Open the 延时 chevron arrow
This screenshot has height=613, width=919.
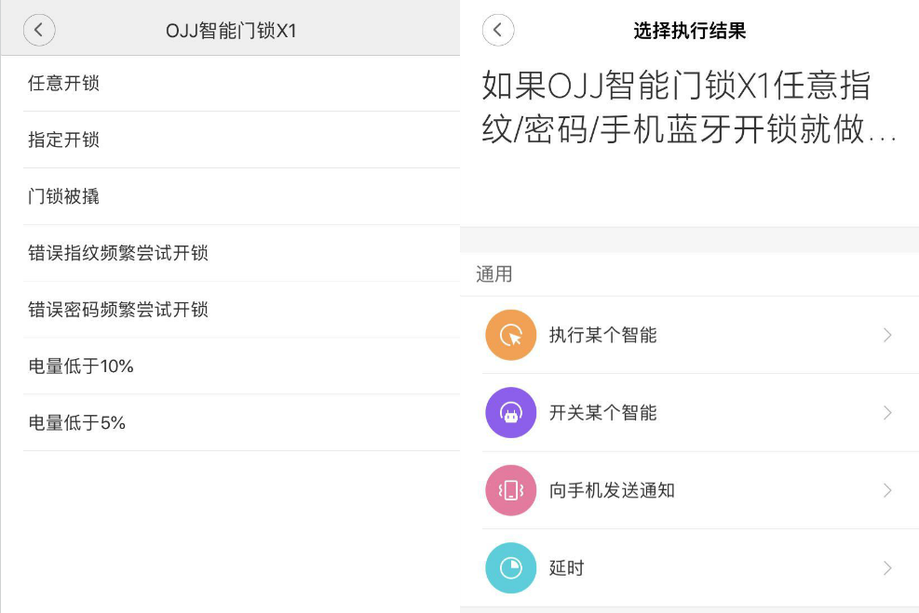886,567
